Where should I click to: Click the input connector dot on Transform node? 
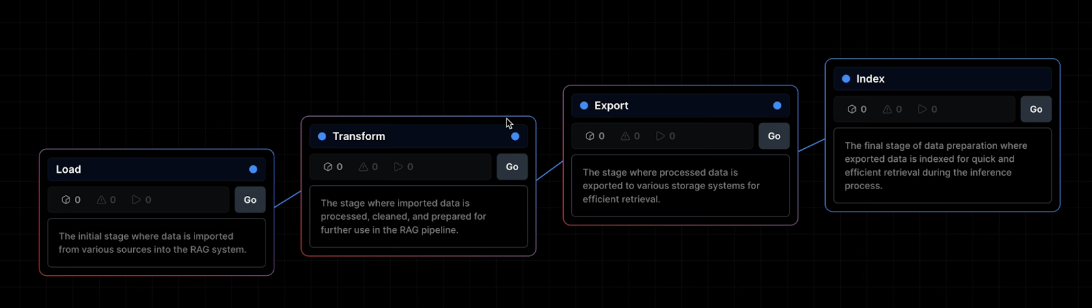coord(322,137)
